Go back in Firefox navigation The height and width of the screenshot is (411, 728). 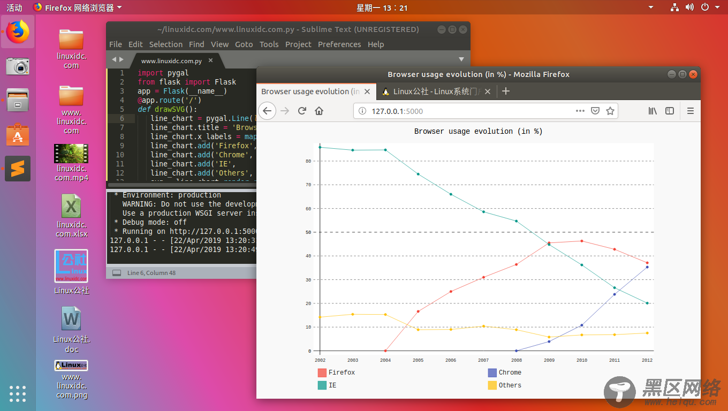tap(268, 111)
